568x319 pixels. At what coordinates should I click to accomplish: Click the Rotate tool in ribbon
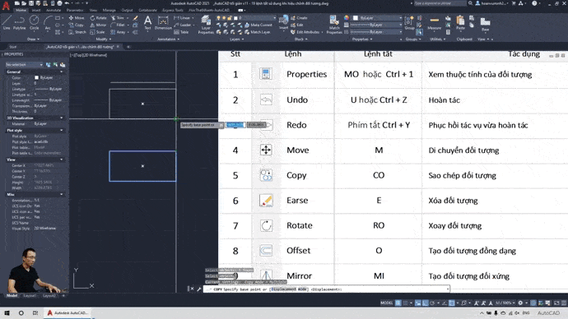98,18
